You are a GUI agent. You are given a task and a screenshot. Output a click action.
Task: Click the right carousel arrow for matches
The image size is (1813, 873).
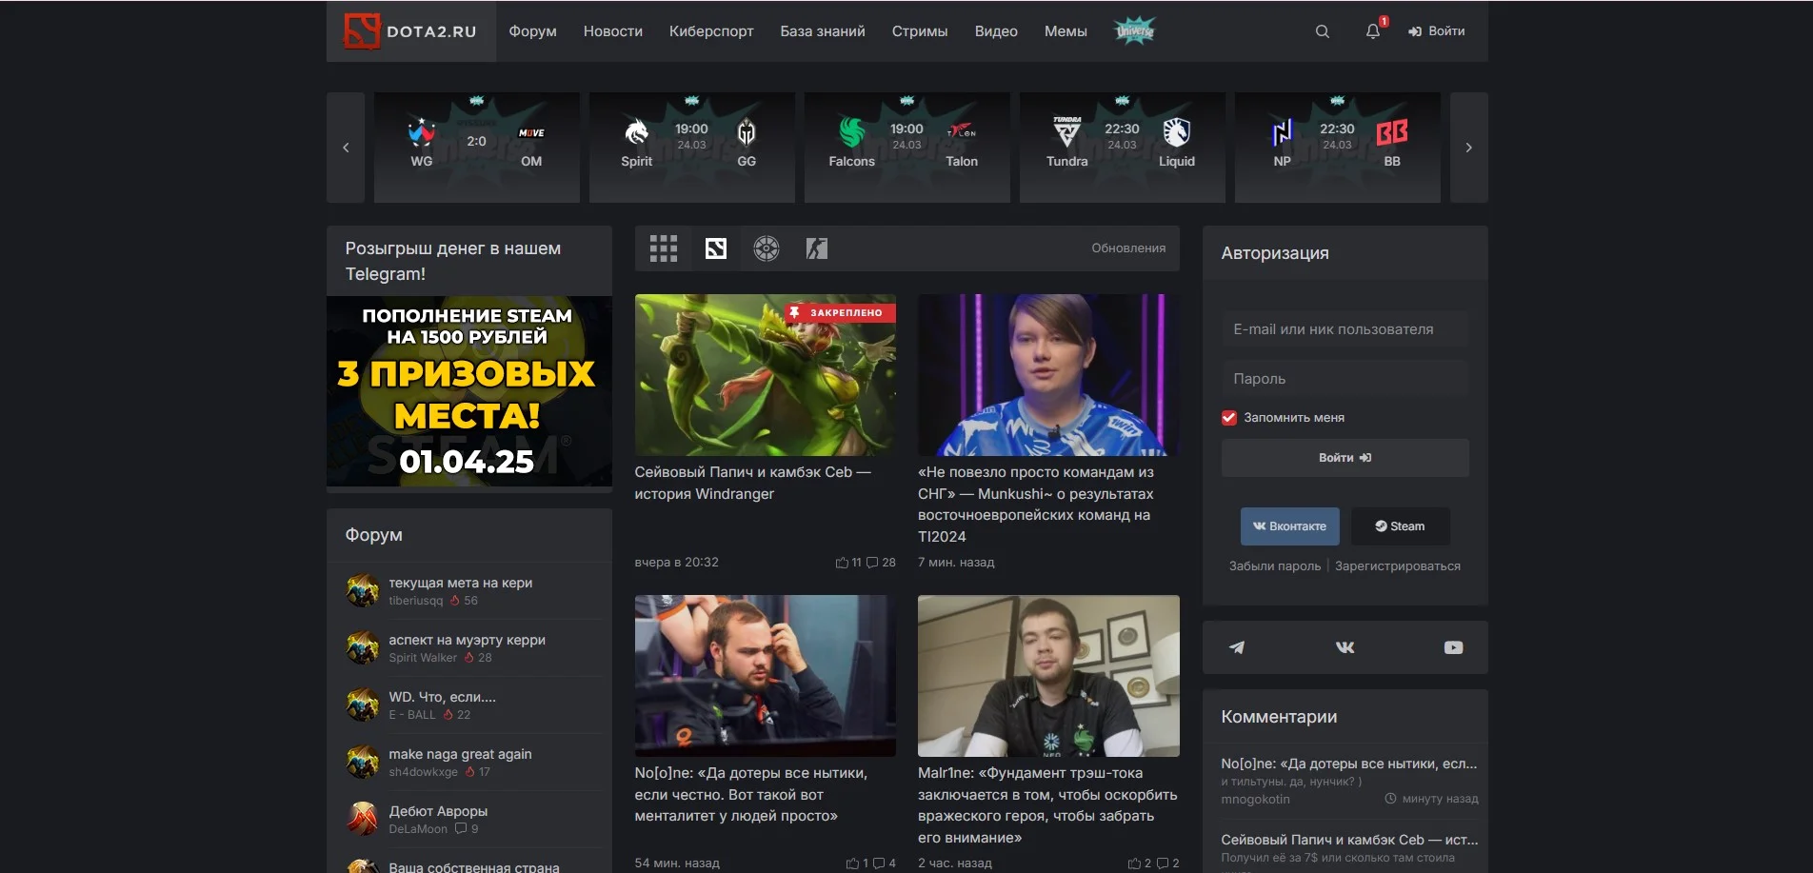point(1468,147)
